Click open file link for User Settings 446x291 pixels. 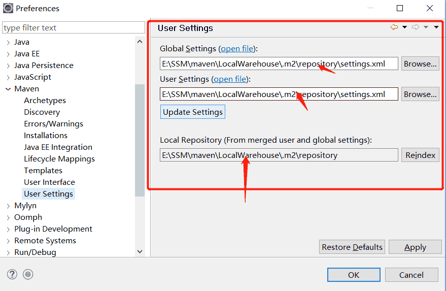[230, 79]
